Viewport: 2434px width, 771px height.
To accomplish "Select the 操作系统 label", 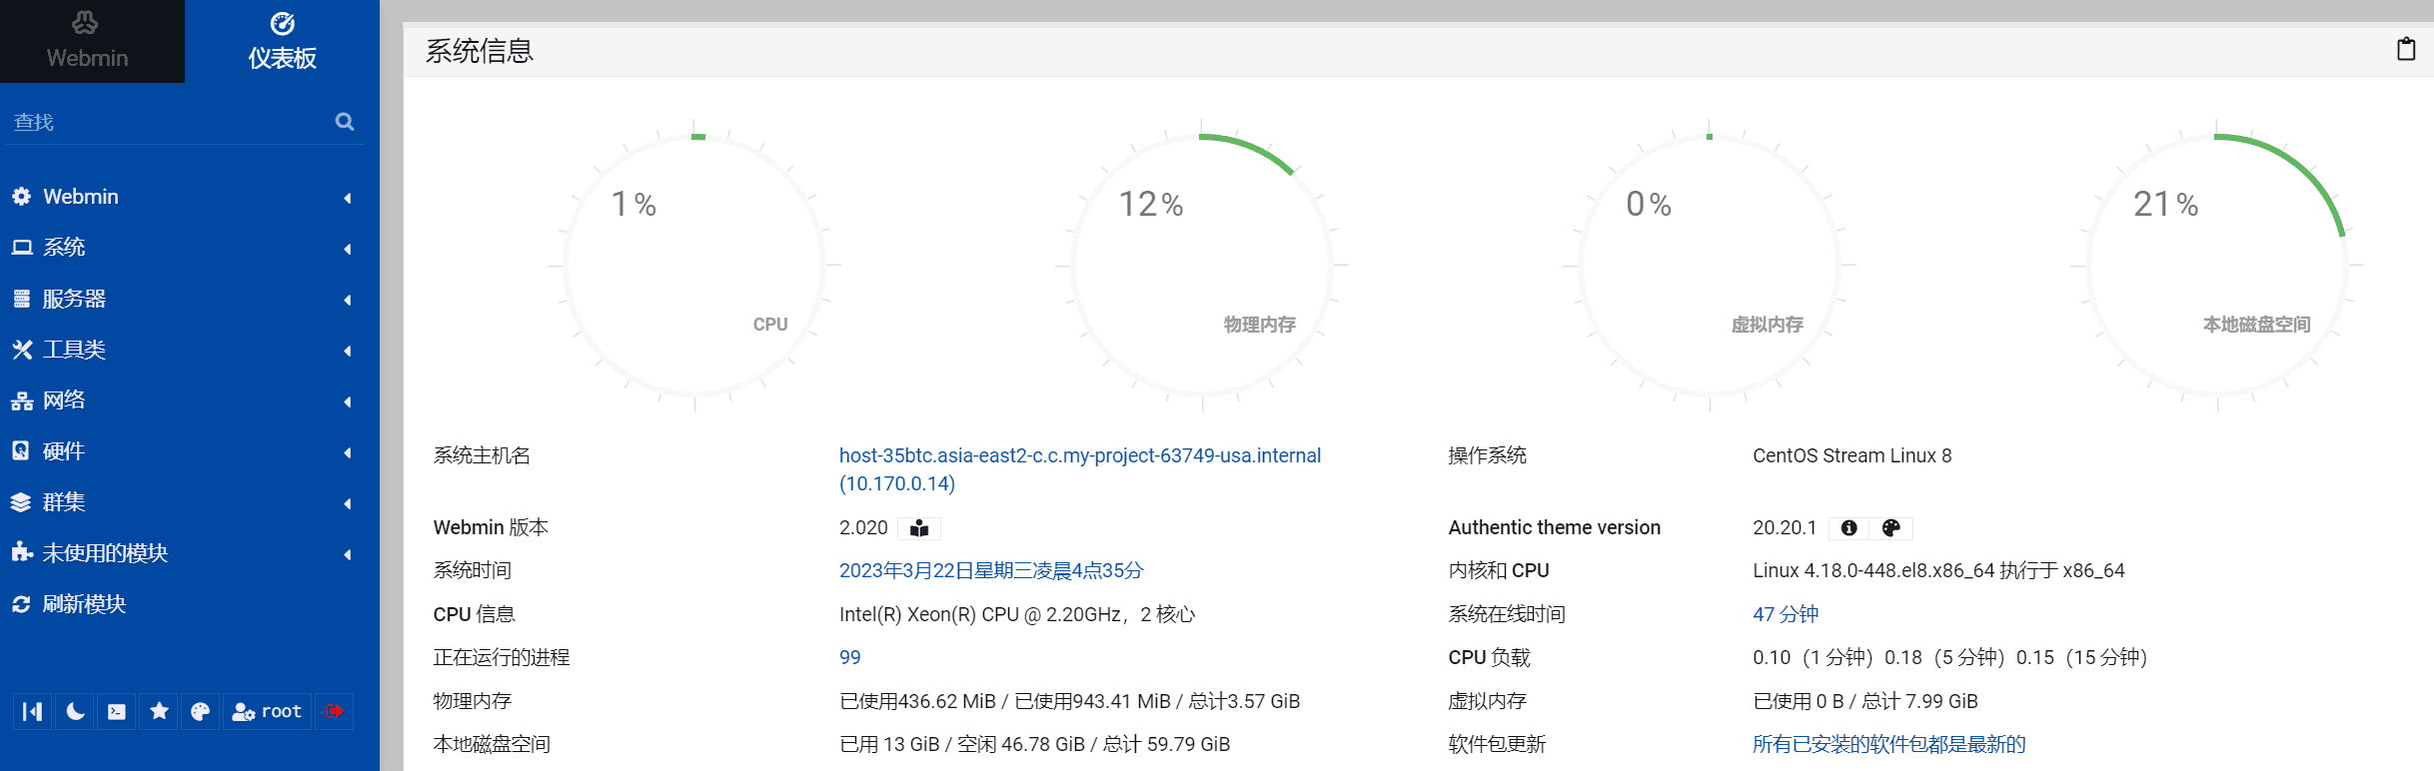I will 1488,456.
